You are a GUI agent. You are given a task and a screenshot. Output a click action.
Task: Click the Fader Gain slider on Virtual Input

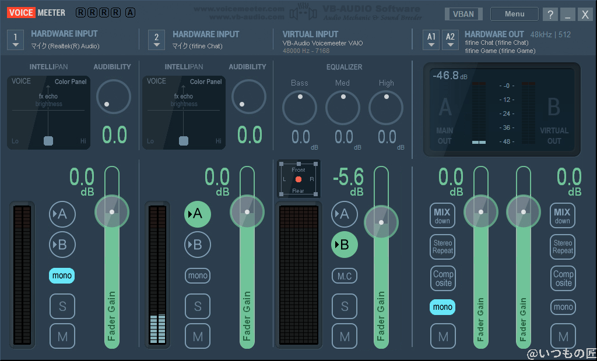[381, 221]
